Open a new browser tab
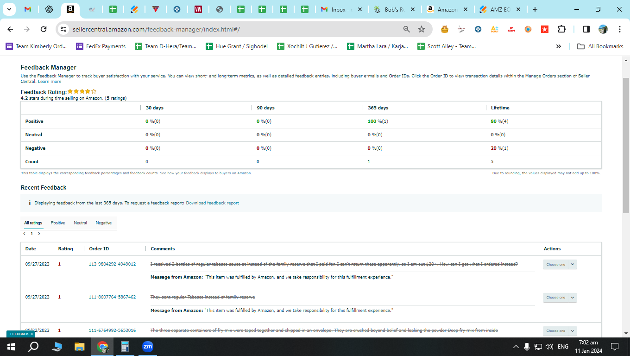This screenshot has width=630, height=356. click(535, 9)
